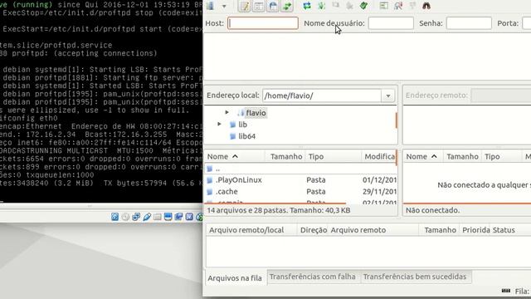Click VirtualBox video capture status icon
531x299 pixels.
point(178,217)
